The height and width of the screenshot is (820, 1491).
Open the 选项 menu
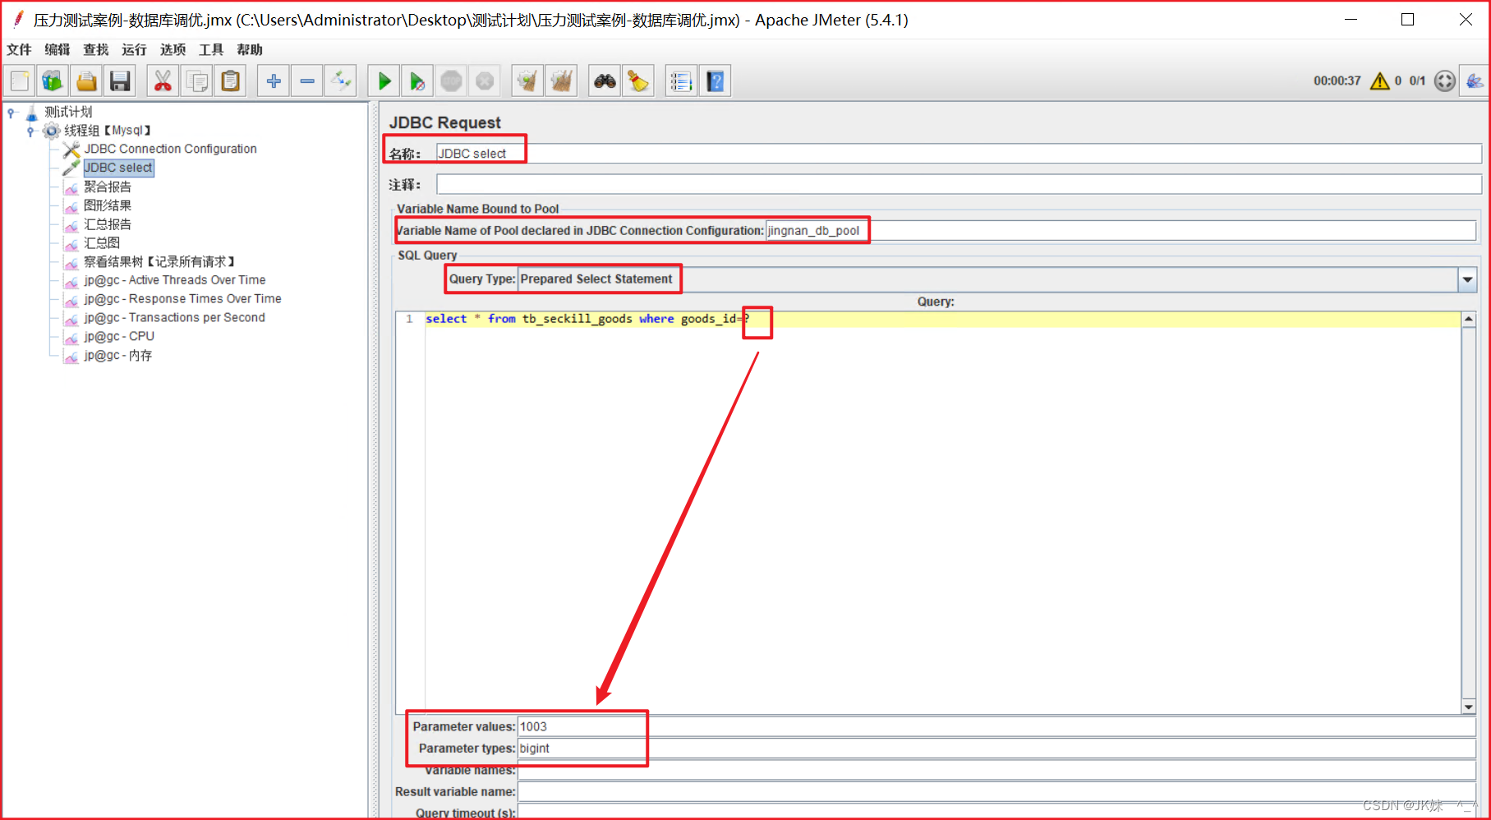tap(173, 49)
